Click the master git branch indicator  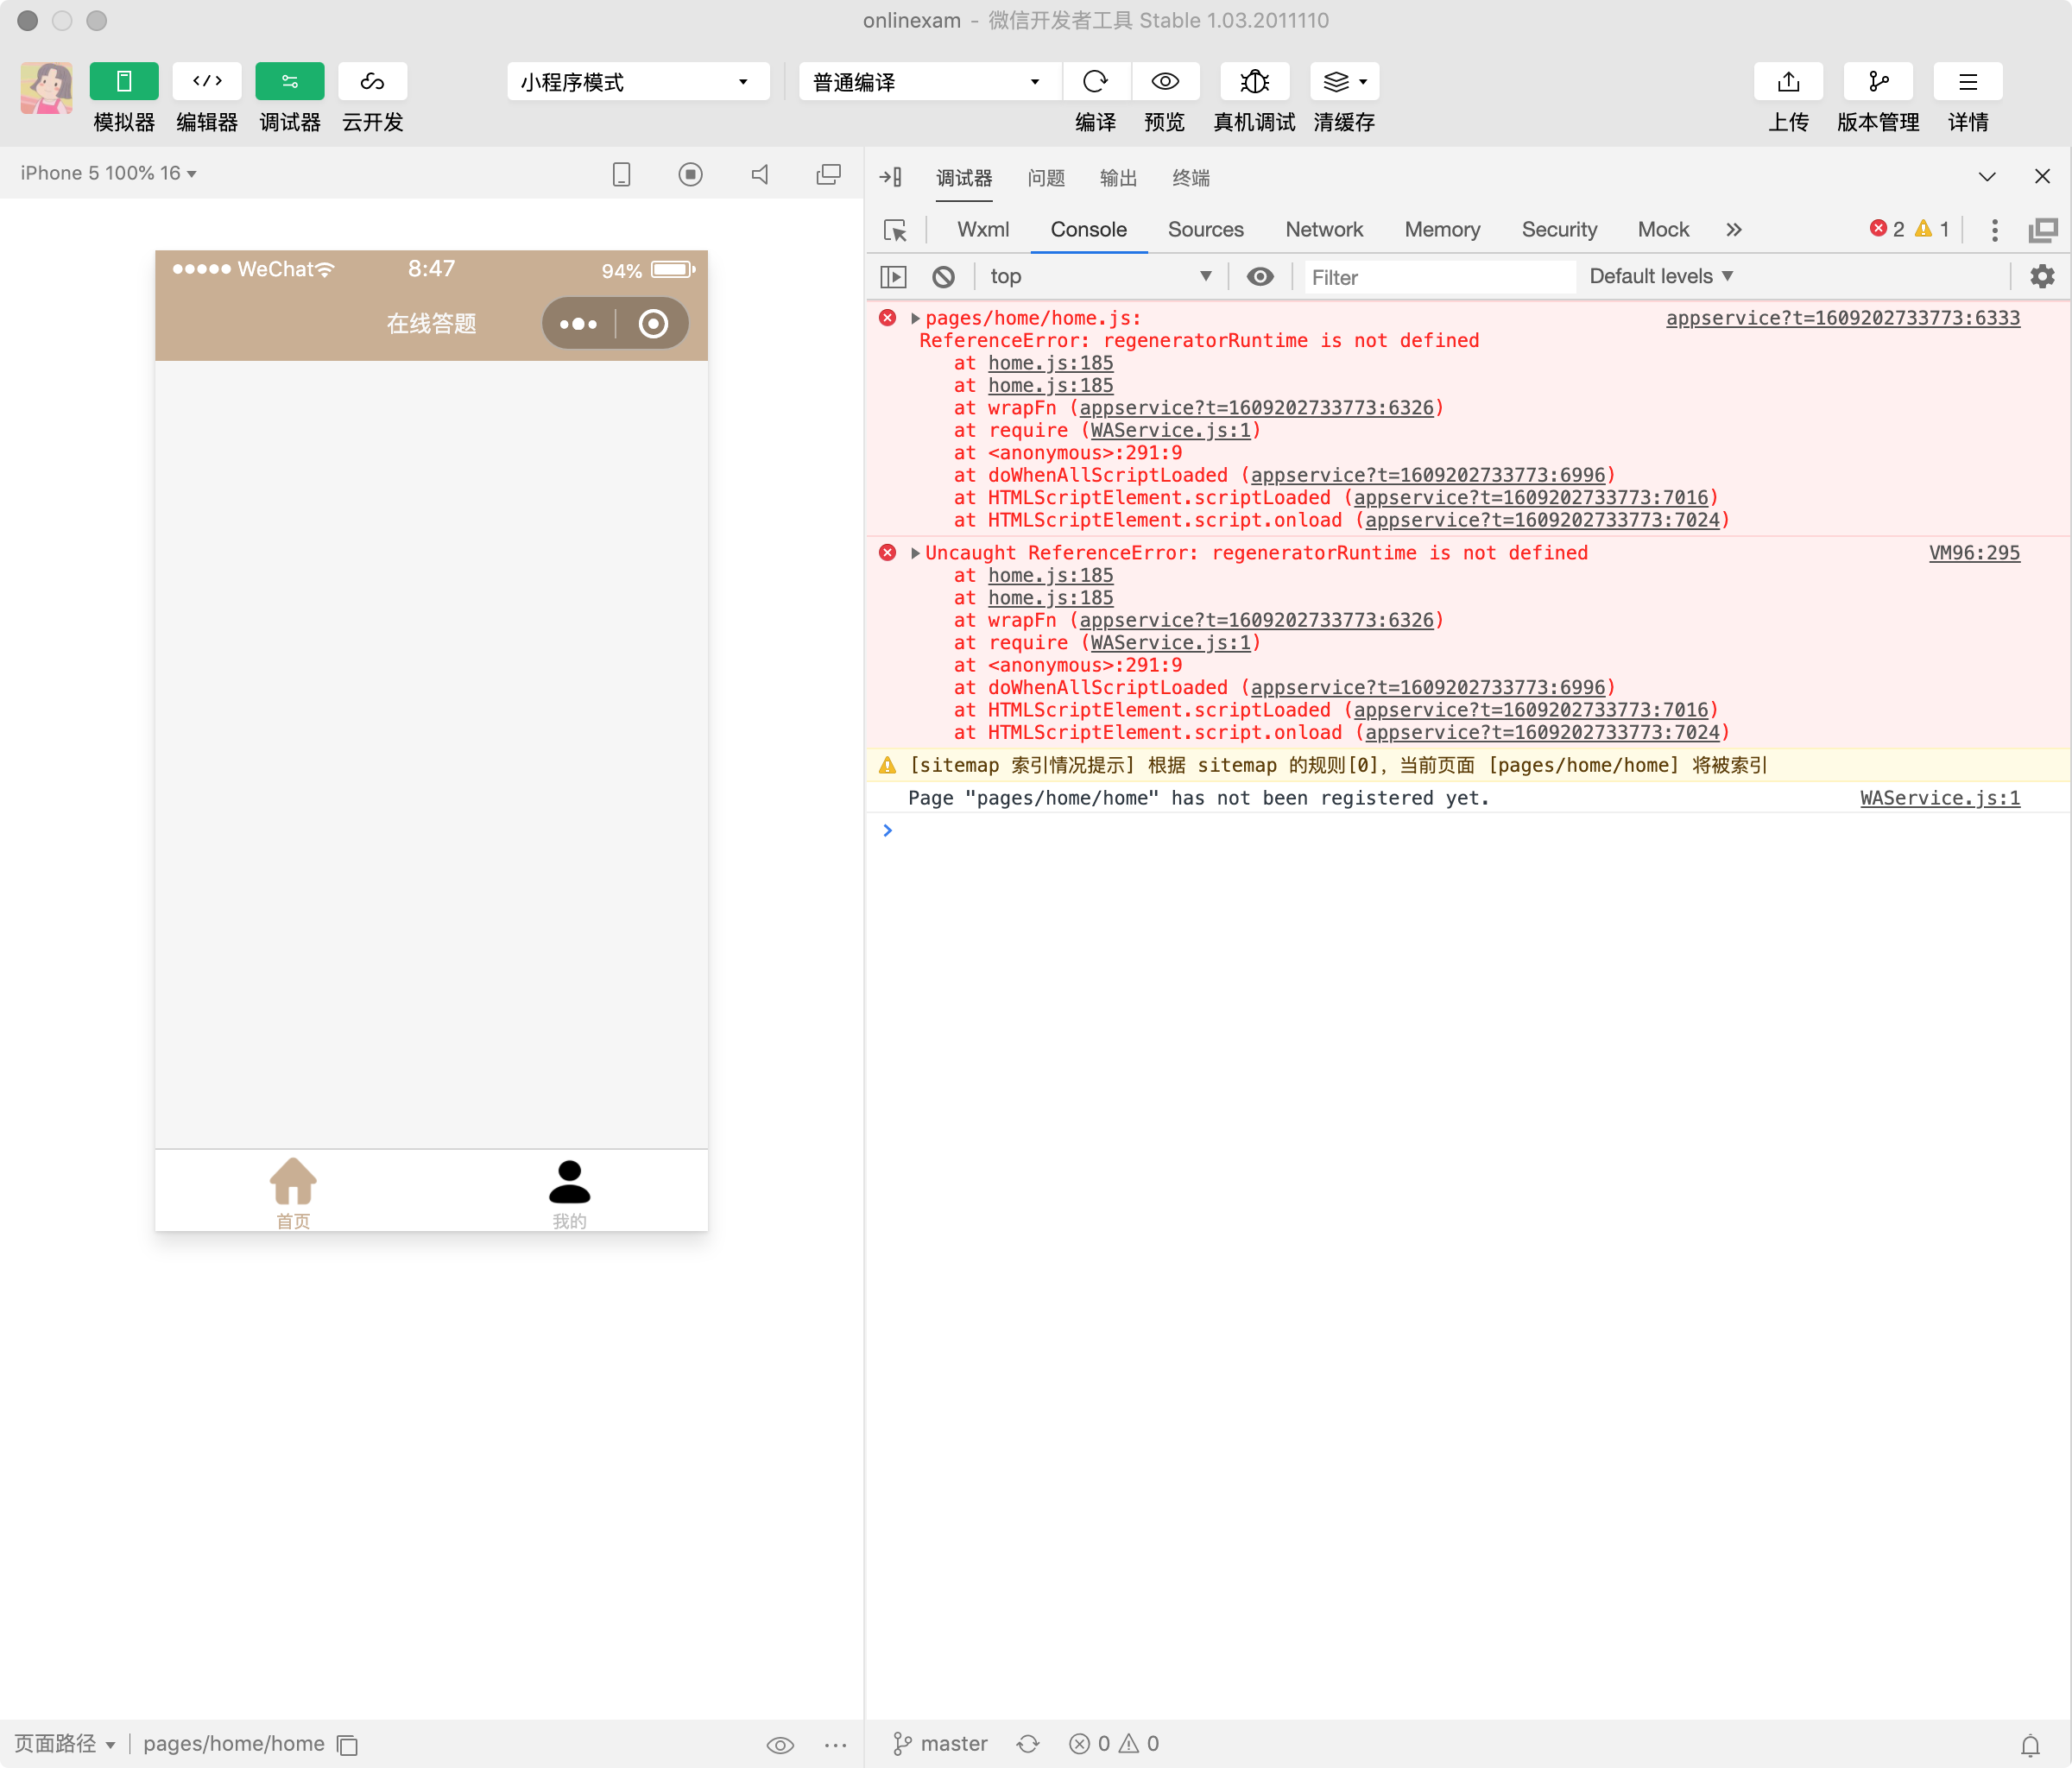point(939,1744)
